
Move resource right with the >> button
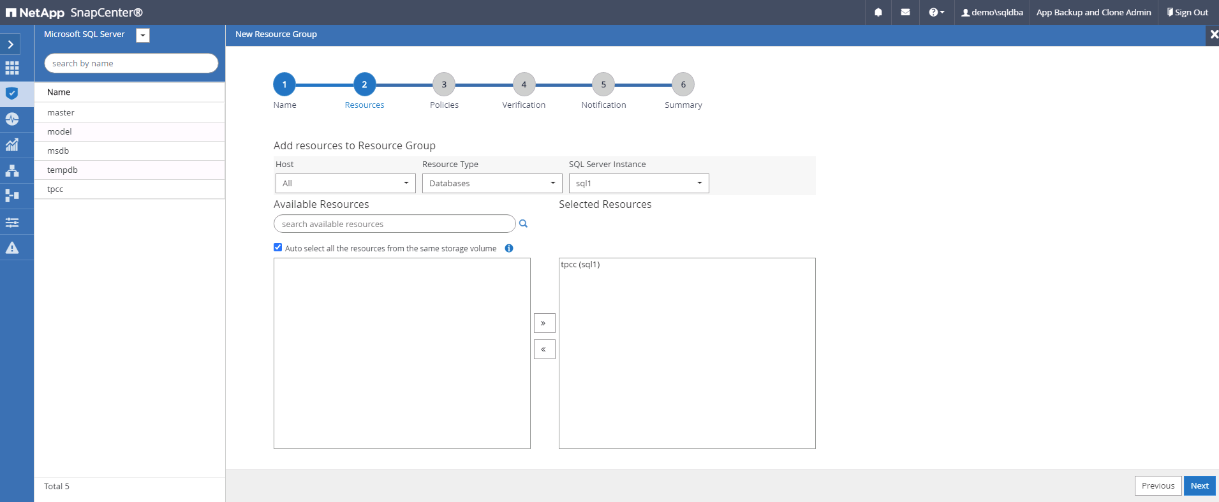coord(544,323)
